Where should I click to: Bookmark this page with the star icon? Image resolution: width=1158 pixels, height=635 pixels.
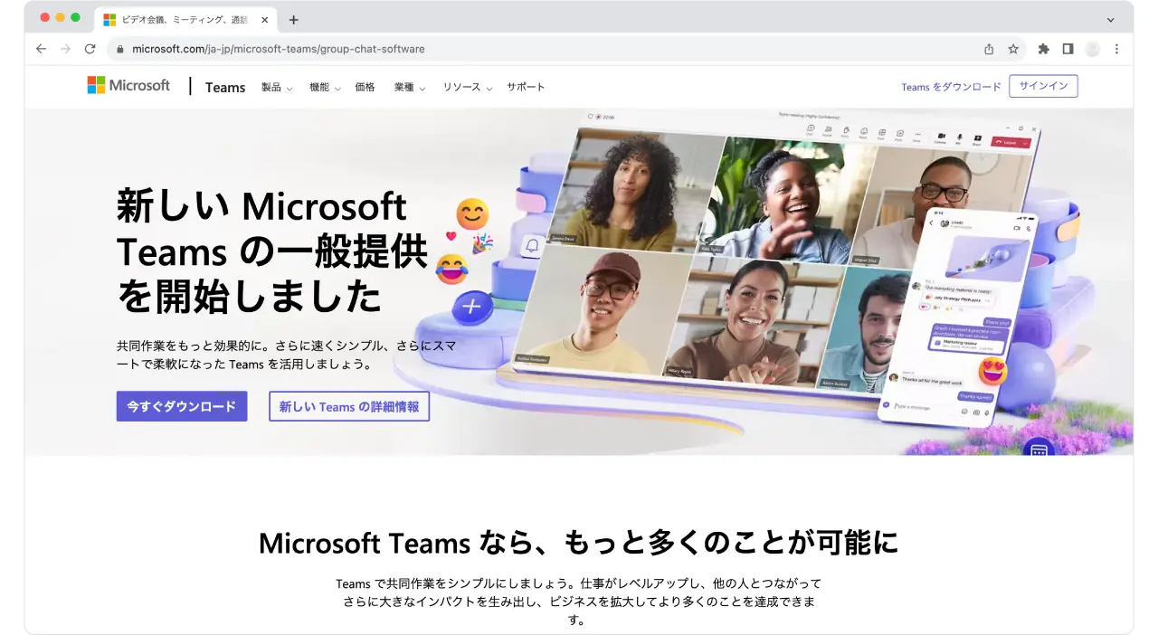click(x=1013, y=49)
